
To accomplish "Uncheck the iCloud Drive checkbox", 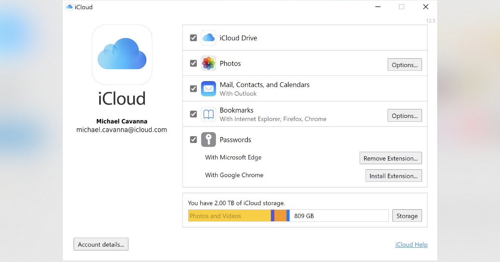I will pyautogui.click(x=193, y=38).
